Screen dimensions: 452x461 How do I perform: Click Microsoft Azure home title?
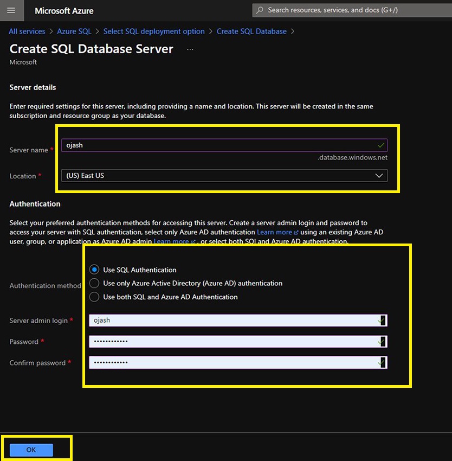(x=64, y=11)
